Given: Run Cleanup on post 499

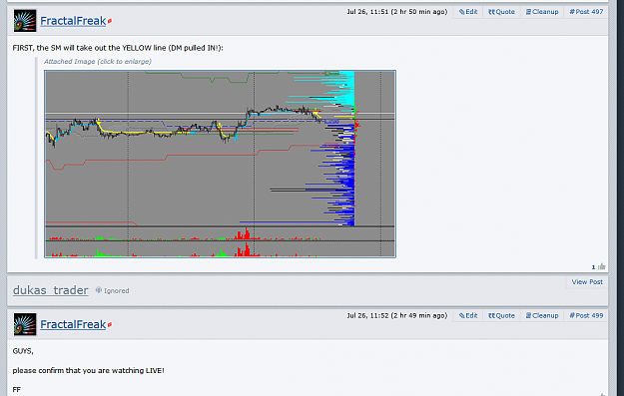Looking at the screenshot, I should pos(542,315).
